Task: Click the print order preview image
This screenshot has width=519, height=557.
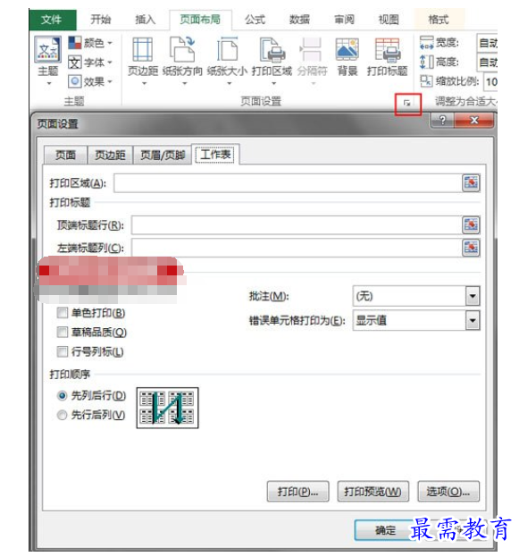Action: (x=168, y=408)
